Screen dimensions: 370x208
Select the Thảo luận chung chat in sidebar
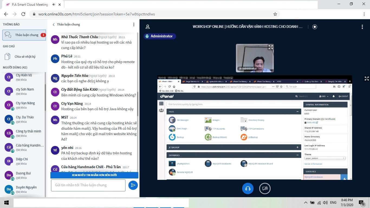point(24,35)
